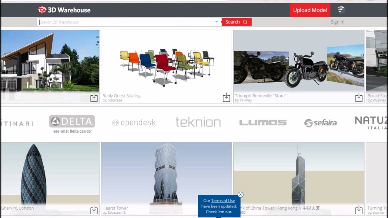388x218 pixels.
Task: Click the 3D Warehouse logo
Action: pyautogui.click(x=64, y=10)
